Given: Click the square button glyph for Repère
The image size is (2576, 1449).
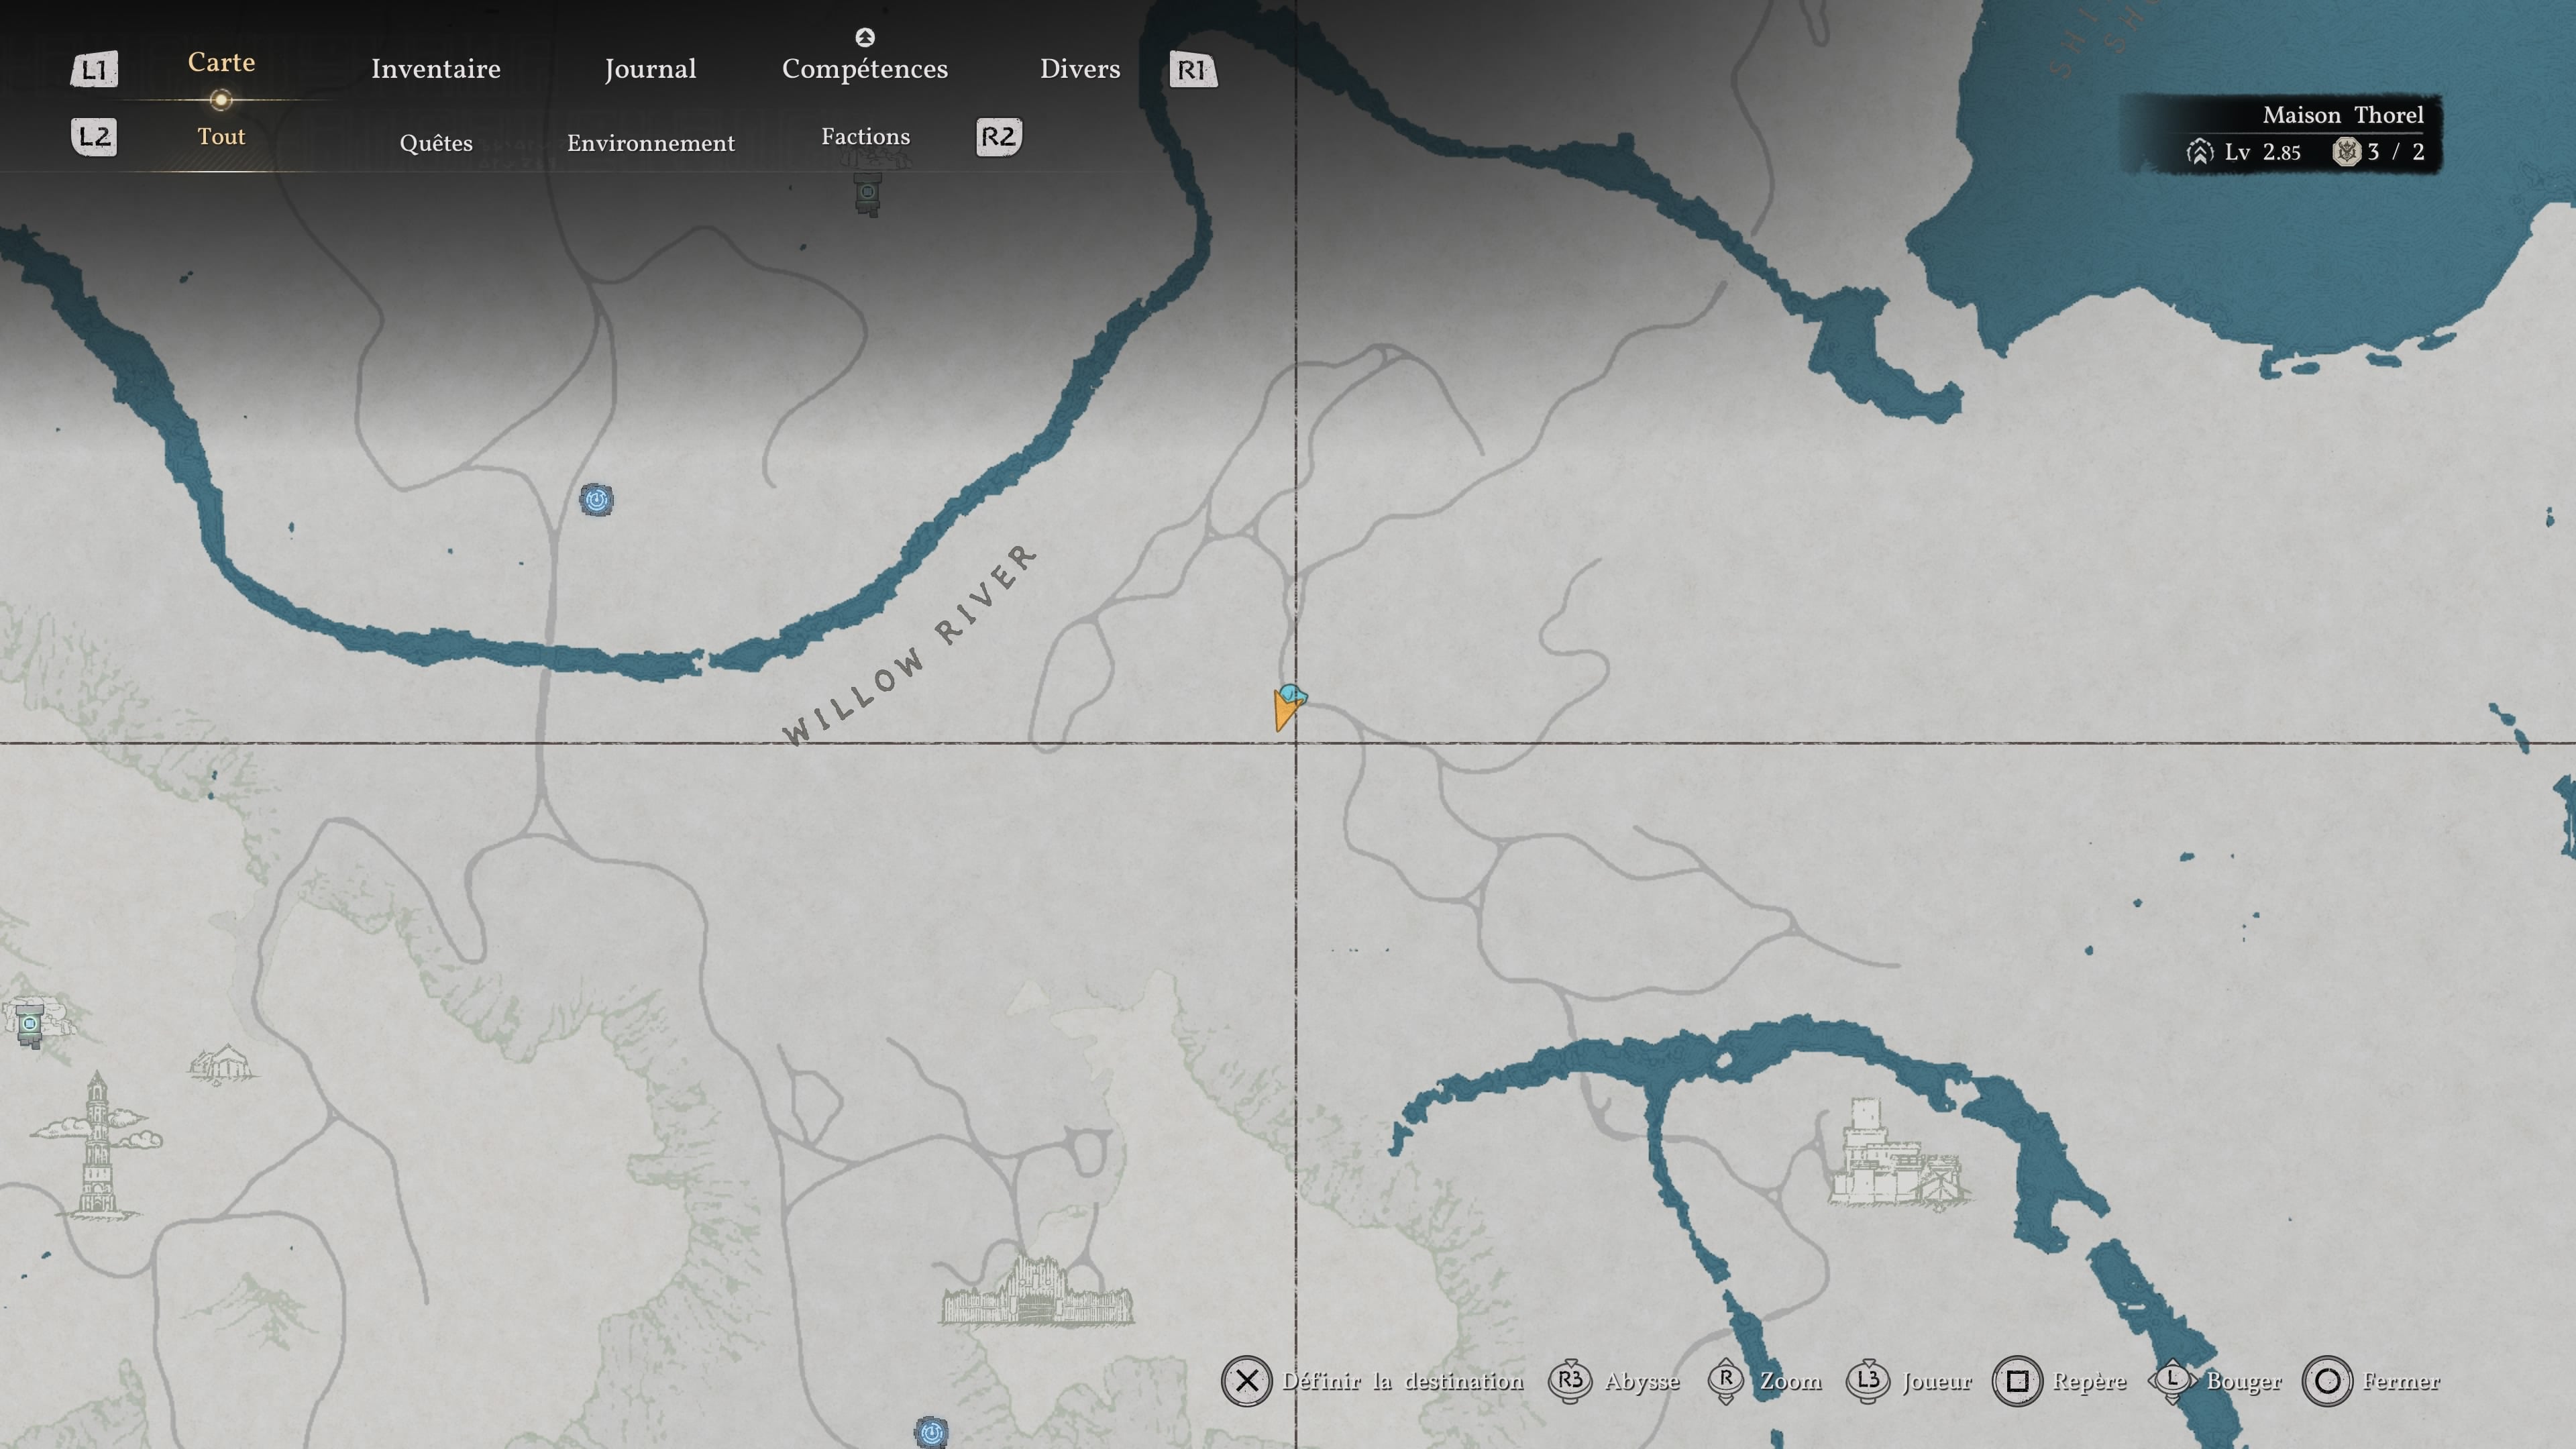Looking at the screenshot, I should [2017, 1381].
